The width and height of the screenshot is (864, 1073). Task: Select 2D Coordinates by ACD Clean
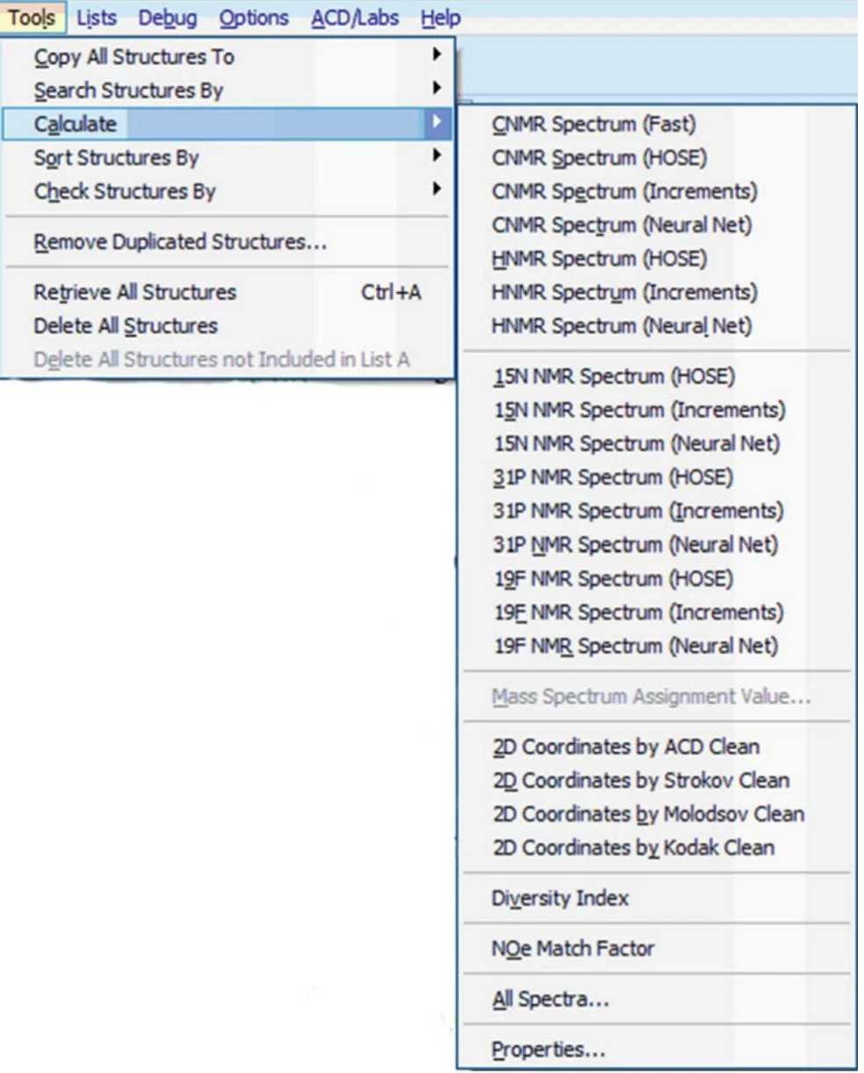click(656, 748)
